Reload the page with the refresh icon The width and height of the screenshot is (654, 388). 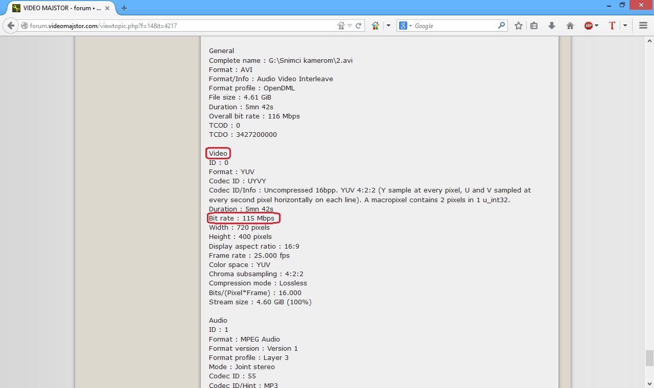(359, 26)
